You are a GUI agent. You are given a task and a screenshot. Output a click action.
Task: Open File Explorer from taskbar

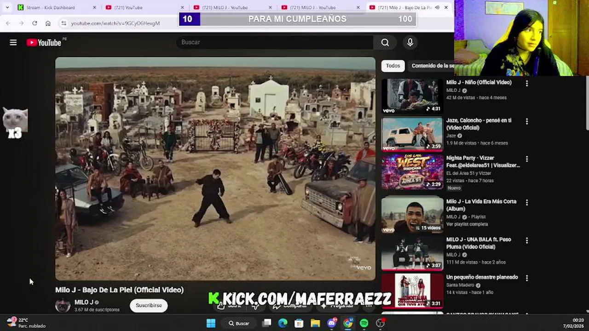315,323
